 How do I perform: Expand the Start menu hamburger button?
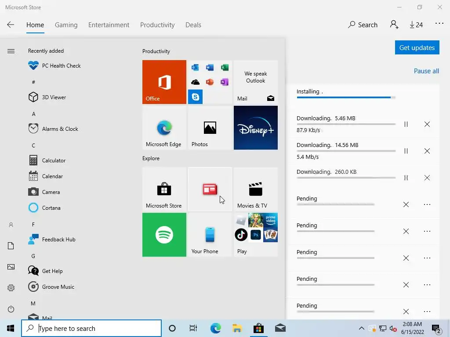tap(11, 51)
